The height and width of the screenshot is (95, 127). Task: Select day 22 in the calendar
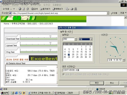tap(82, 54)
